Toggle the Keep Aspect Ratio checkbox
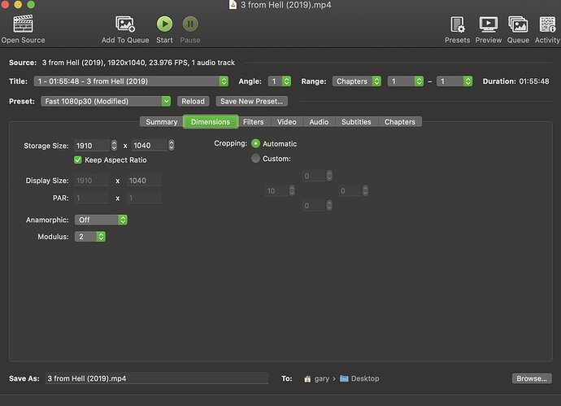 (77, 159)
